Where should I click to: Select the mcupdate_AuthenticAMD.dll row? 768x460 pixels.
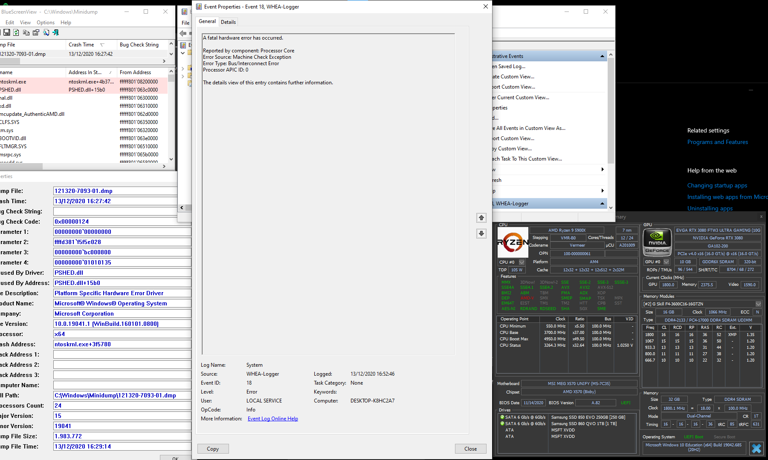point(84,114)
